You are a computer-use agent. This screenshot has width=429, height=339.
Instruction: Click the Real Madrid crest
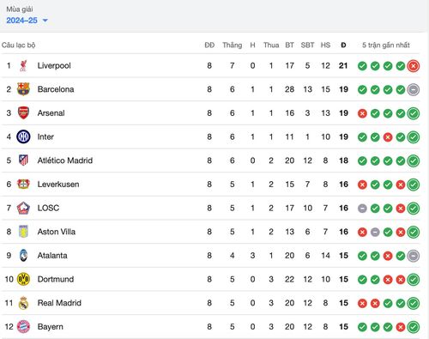(23, 303)
